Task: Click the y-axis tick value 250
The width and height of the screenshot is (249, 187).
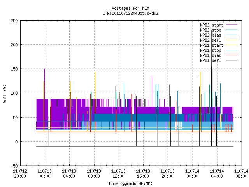Action: [x=14, y=21]
